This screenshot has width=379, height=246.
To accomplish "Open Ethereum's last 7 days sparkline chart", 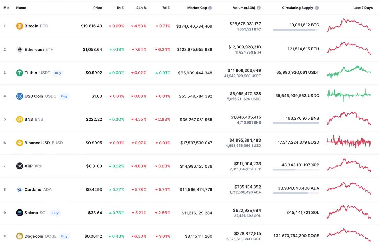I will click(349, 48).
